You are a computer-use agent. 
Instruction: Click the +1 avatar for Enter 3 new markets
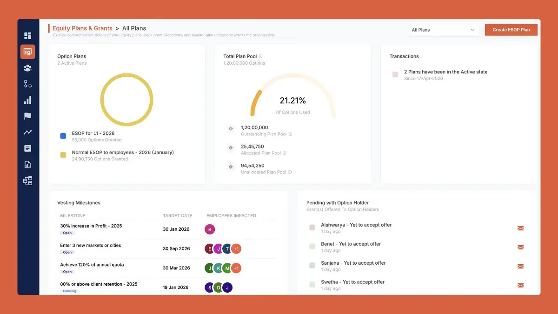[236, 249]
